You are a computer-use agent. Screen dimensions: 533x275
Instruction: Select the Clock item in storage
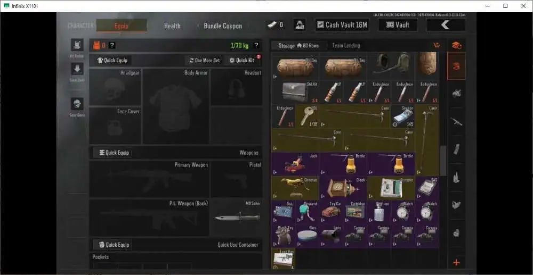(343, 188)
